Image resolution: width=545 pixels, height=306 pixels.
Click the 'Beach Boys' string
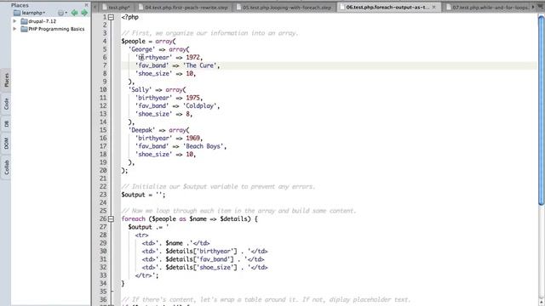204,146
